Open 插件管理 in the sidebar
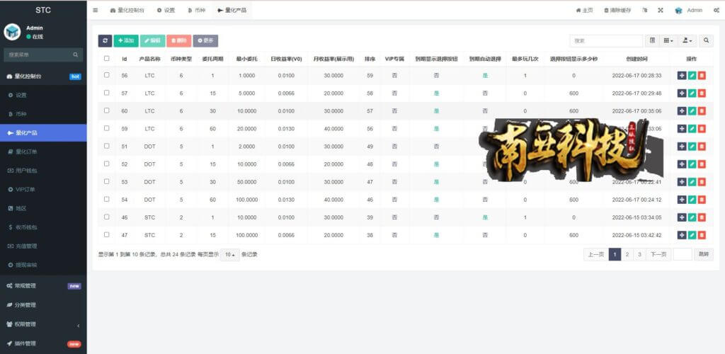Image resolution: width=725 pixels, height=354 pixels. 43,343
